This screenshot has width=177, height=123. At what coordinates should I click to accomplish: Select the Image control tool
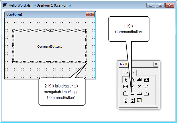[139, 100]
